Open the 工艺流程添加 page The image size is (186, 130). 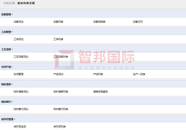(x=21, y=57)
